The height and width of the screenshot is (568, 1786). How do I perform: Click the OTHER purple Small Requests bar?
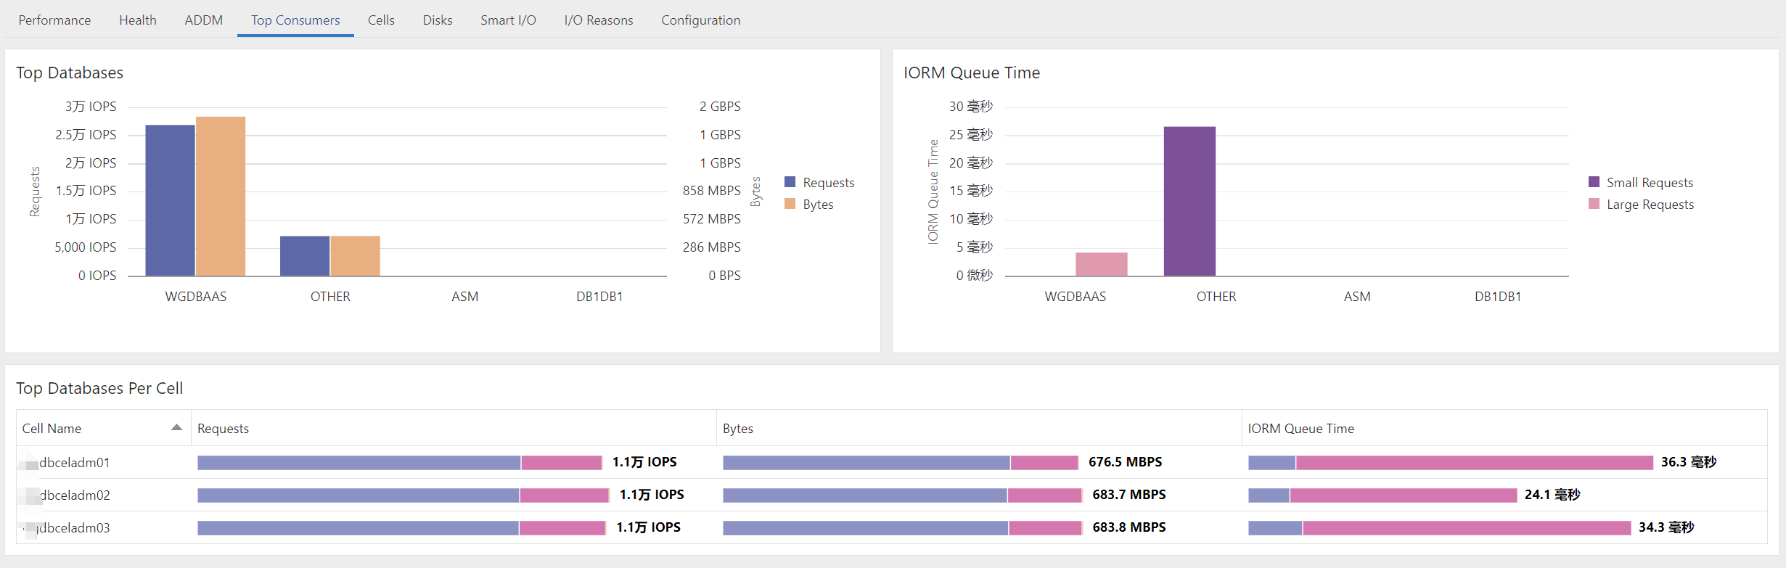[x=1189, y=201]
